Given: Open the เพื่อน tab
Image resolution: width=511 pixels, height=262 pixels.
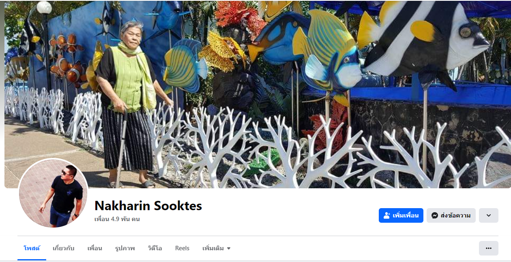Looking at the screenshot, I should pos(95,248).
